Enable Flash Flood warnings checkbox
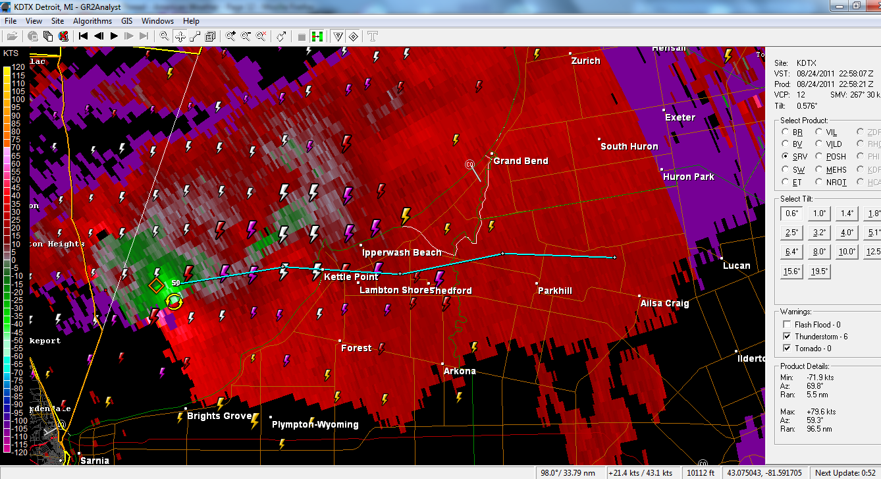The width and height of the screenshot is (881, 479). coord(788,325)
